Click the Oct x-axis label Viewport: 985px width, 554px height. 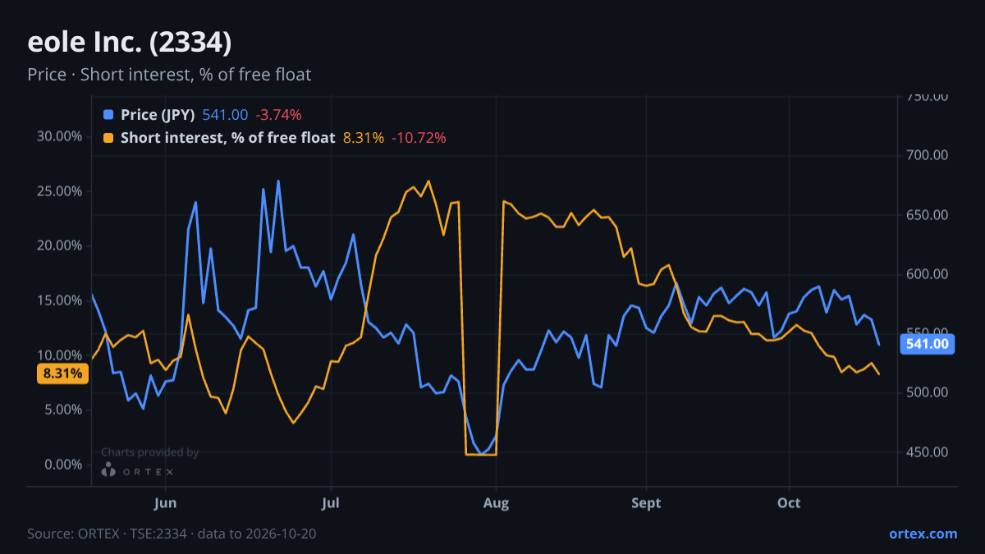[790, 502]
